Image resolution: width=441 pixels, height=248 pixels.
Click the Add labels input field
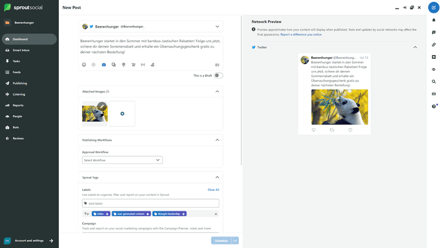coord(151,203)
